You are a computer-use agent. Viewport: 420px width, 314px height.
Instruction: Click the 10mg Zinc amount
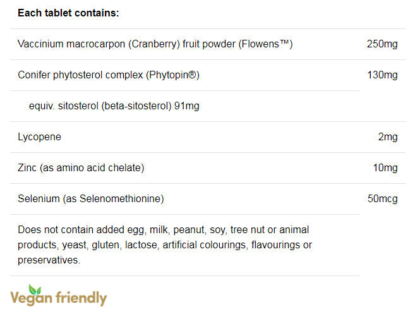click(384, 168)
